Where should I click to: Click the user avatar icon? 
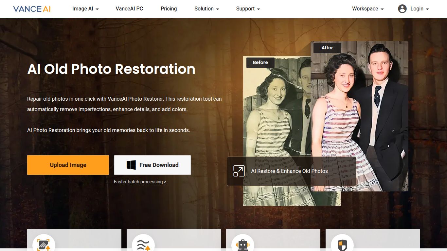coord(402,9)
